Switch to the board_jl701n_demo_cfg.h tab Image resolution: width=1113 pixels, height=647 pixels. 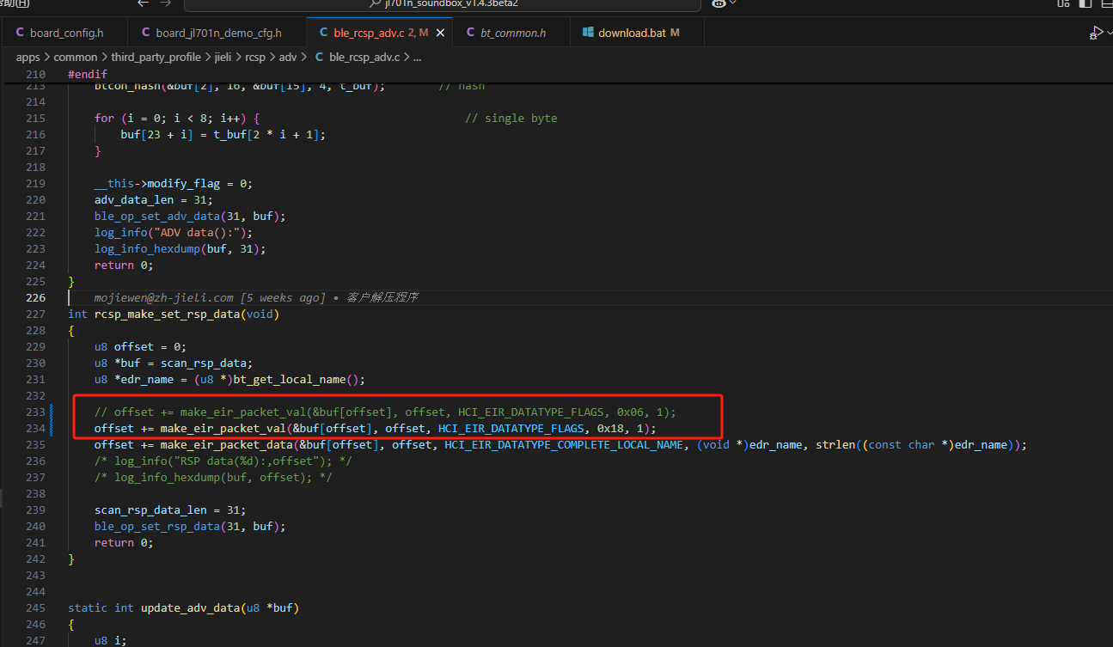(x=217, y=33)
